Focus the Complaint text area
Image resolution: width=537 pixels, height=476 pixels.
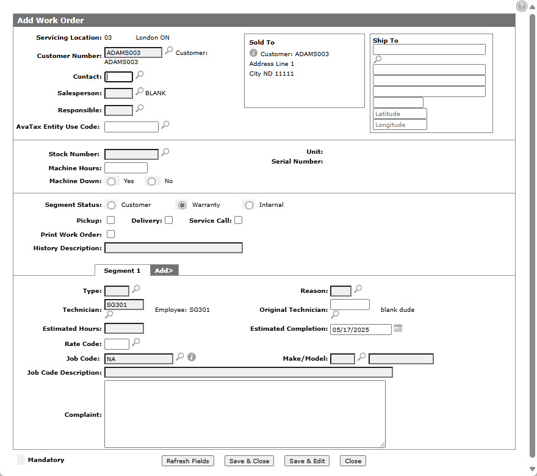(x=245, y=414)
